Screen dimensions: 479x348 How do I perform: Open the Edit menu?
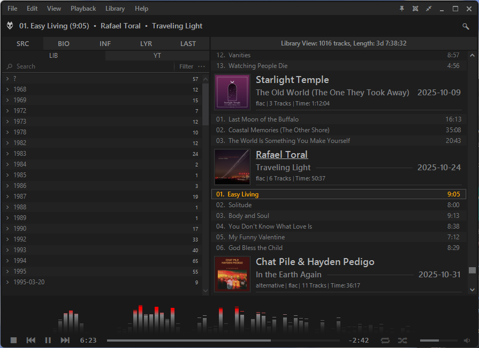[x=32, y=9]
